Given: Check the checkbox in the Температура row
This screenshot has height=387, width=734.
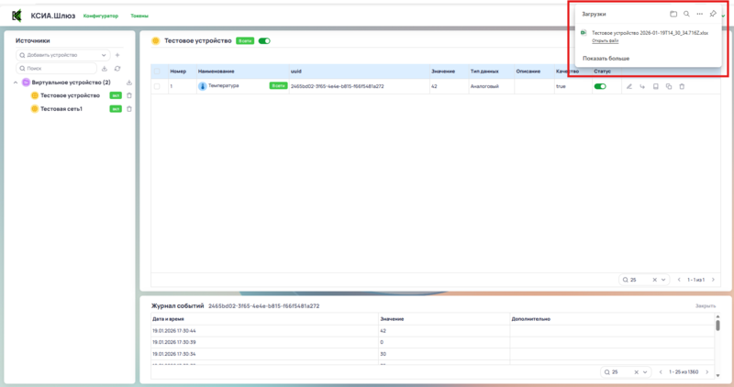Looking at the screenshot, I should 157,86.
